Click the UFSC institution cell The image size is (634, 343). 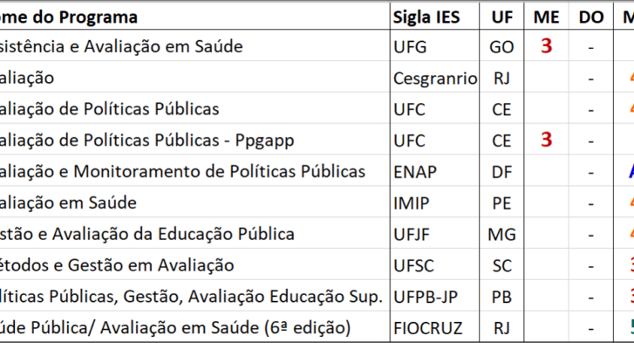(434, 265)
